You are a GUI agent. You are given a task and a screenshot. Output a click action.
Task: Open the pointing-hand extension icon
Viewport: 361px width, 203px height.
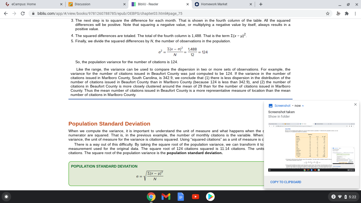pos(338,13)
